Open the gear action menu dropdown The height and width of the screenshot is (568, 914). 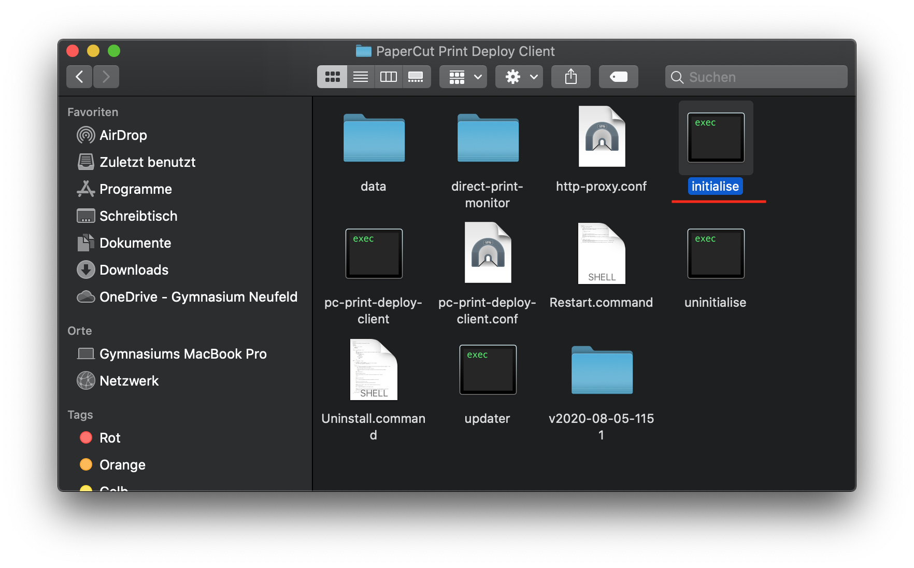519,77
